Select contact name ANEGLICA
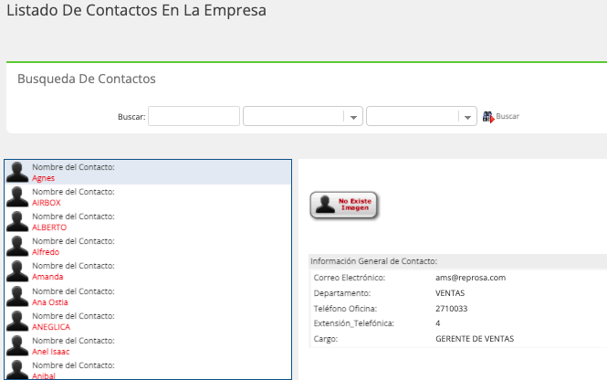 (51, 327)
